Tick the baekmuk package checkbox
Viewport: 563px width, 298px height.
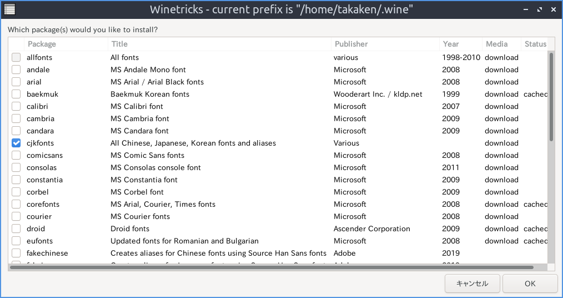click(16, 94)
